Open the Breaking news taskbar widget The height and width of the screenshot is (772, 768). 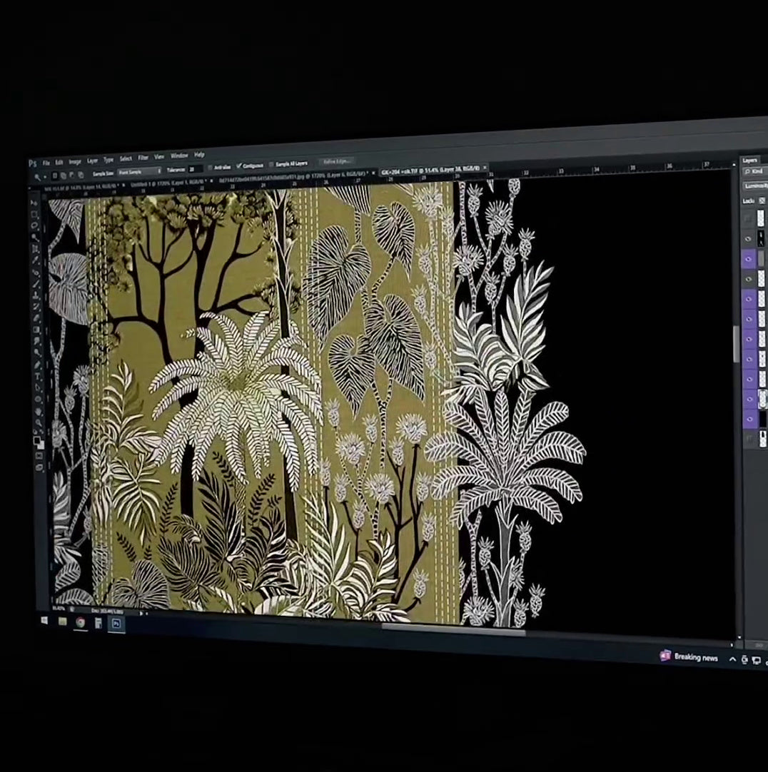(x=689, y=656)
